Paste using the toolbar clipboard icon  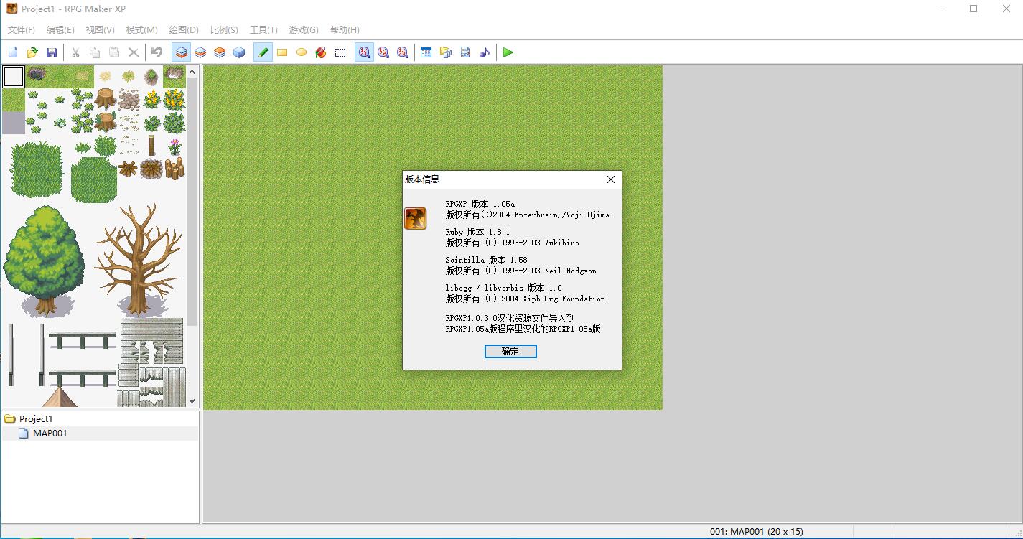[x=114, y=52]
